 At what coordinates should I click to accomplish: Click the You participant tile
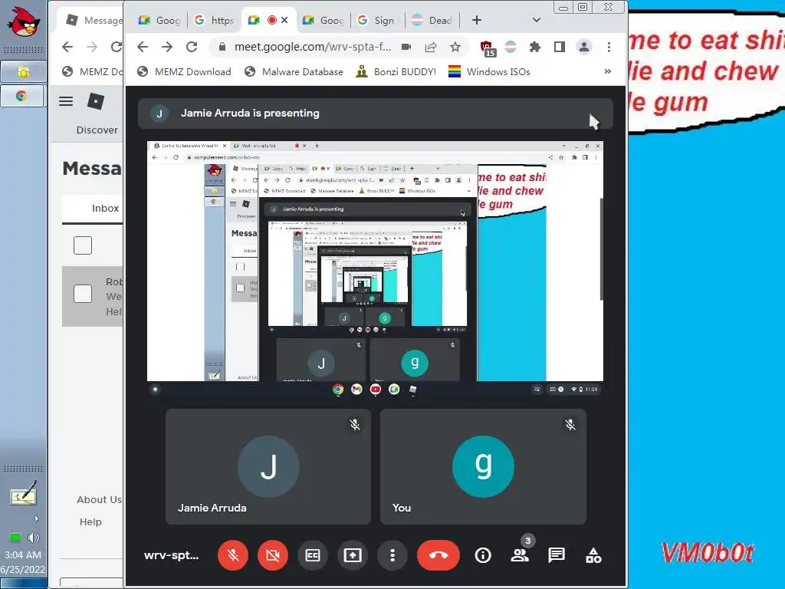coord(483,467)
